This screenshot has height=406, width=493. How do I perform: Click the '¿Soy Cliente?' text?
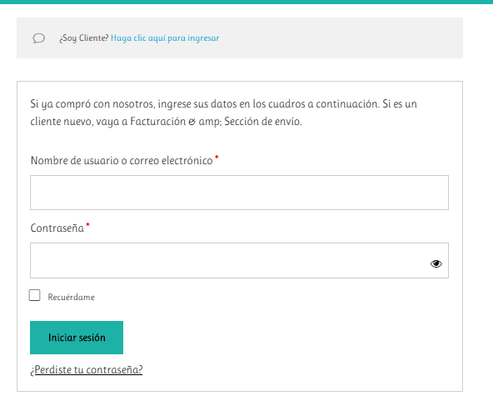[x=83, y=38]
